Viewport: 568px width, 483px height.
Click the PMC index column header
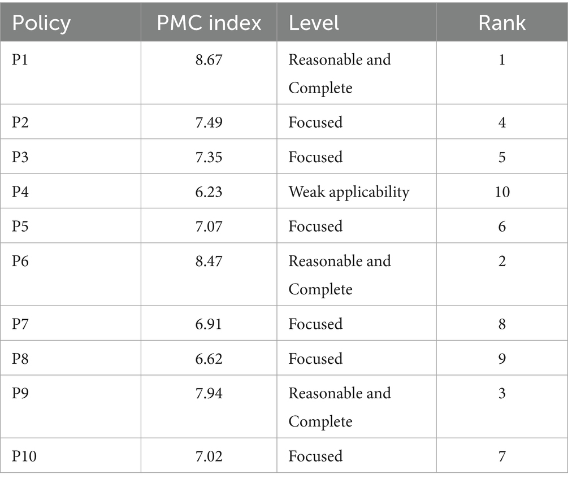point(209,23)
